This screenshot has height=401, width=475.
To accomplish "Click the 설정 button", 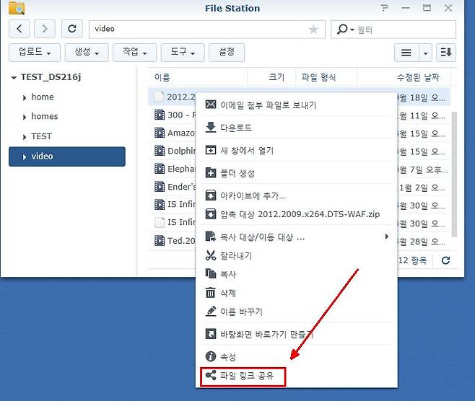I will 227,53.
